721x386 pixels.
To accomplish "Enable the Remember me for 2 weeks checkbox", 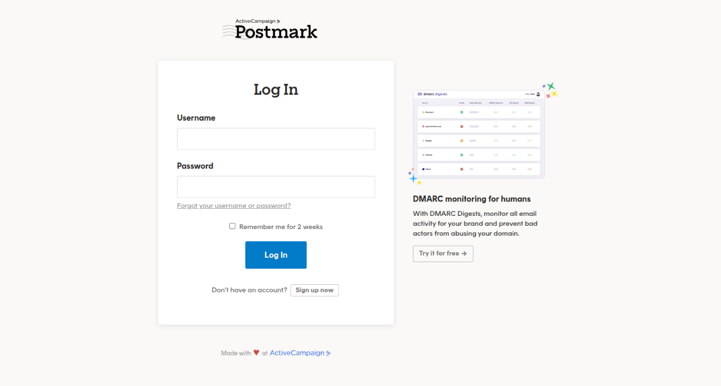I will point(232,226).
